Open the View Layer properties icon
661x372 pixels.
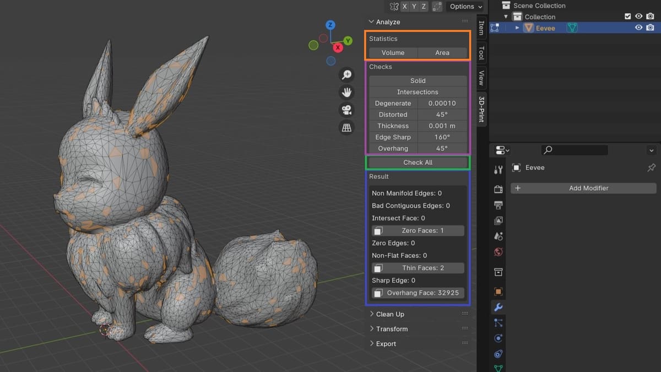point(499,220)
